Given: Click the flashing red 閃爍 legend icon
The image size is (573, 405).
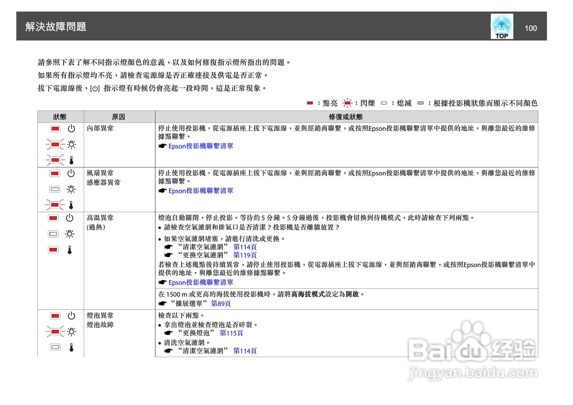Looking at the screenshot, I should [x=347, y=103].
